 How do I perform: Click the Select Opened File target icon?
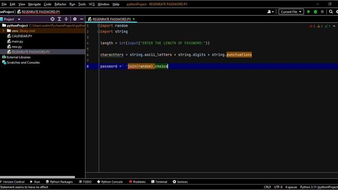pos(52,19)
